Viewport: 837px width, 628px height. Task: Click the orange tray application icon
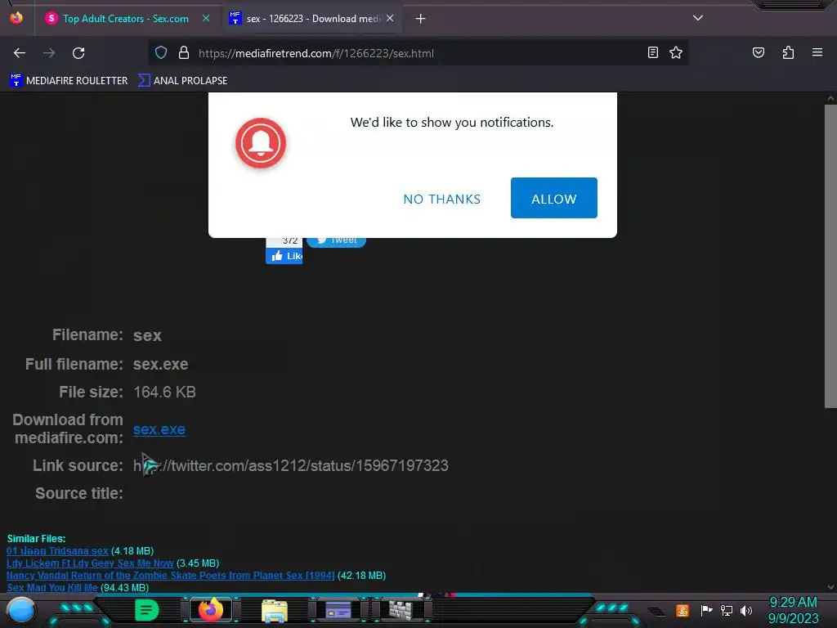(x=683, y=610)
